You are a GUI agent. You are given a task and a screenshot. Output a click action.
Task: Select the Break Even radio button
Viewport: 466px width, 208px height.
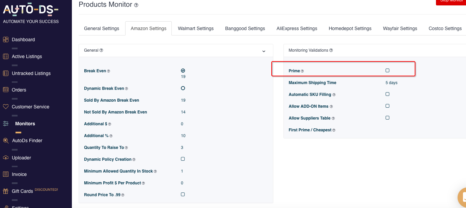(x=183, y=71)
